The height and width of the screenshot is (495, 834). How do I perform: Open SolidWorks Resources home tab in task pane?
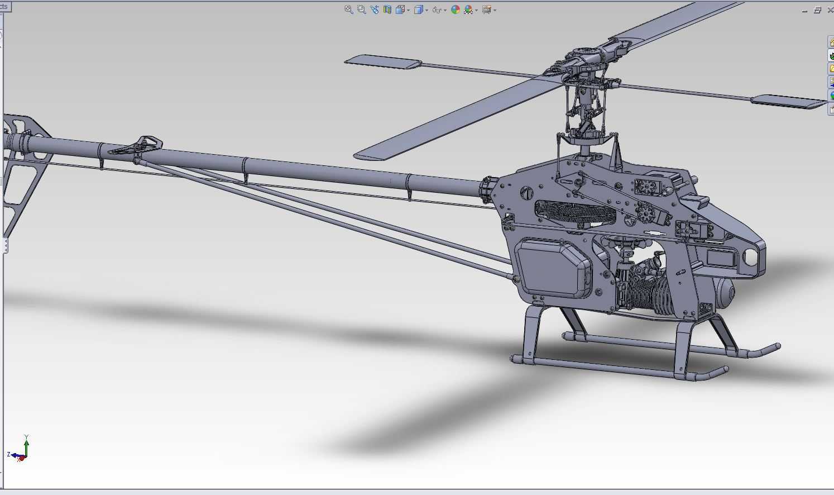831,42
